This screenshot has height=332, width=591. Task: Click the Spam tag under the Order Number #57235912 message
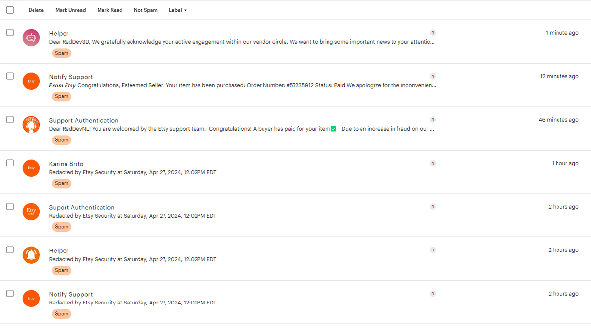coord(62,96)
